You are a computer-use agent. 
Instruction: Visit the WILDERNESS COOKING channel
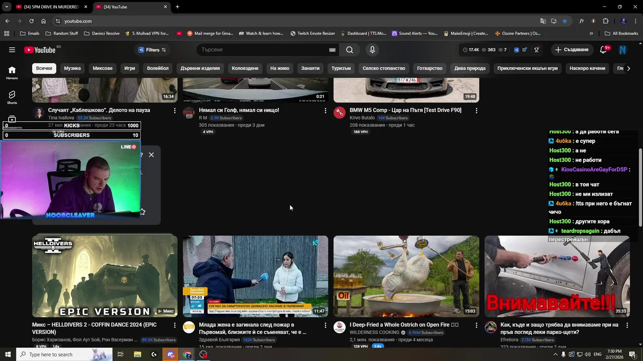pyautogui.click(x=374, y=332)
